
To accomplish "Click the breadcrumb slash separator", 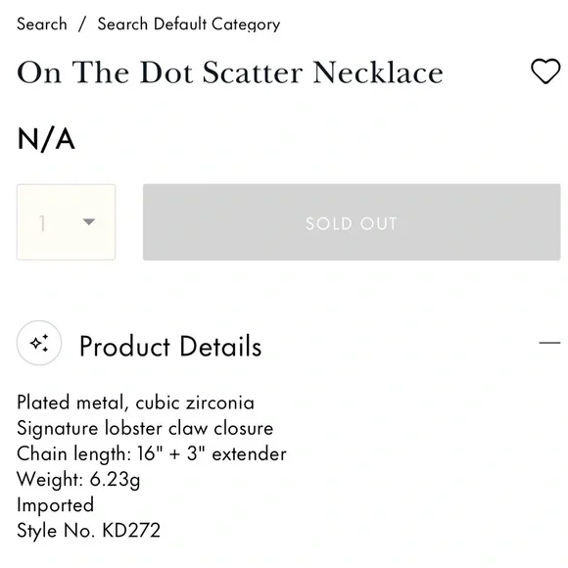I will (82, 24).
